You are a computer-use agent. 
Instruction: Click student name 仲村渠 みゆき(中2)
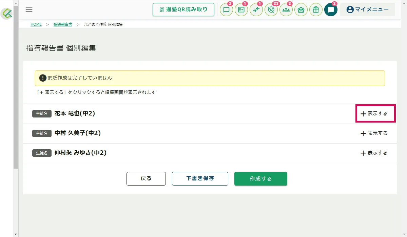coord(80,153)
